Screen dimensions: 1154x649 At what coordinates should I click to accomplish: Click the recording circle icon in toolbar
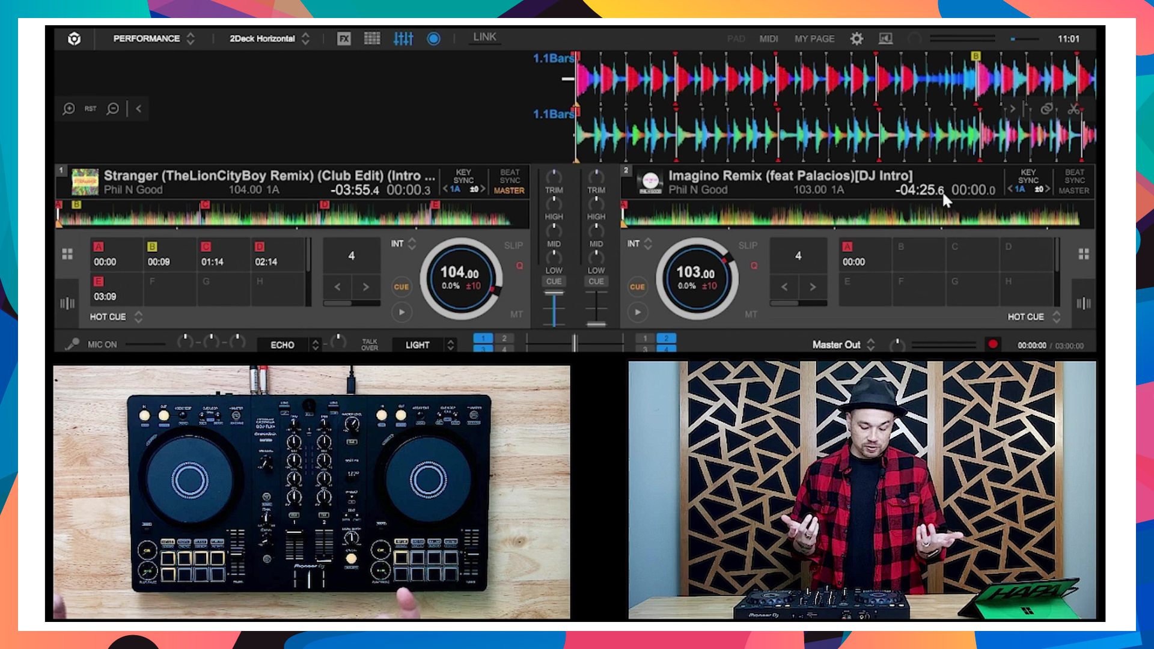pos(433,38)
